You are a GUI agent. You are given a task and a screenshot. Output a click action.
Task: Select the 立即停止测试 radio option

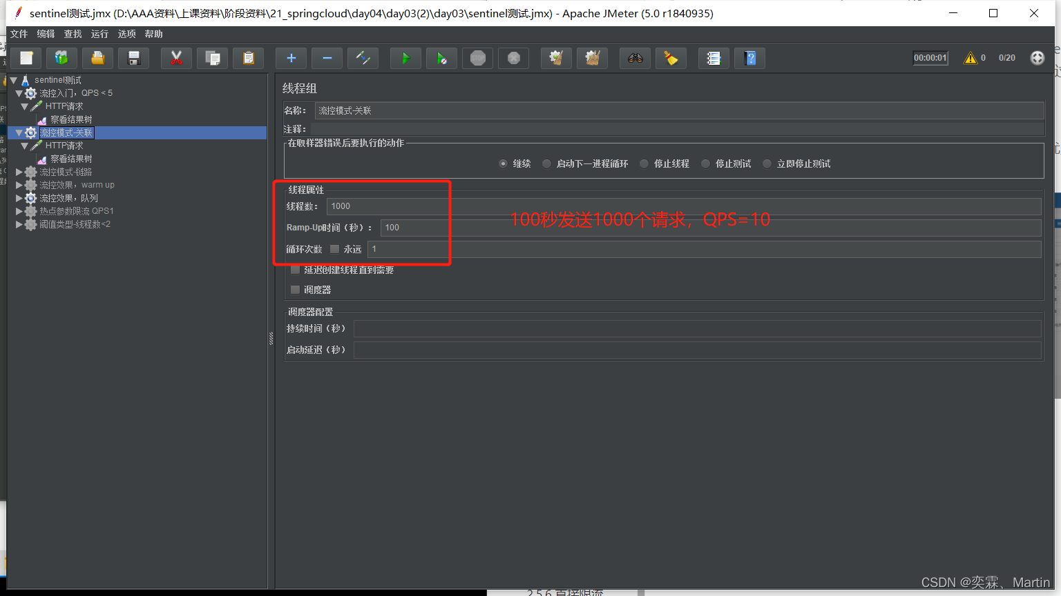[767, 163]
